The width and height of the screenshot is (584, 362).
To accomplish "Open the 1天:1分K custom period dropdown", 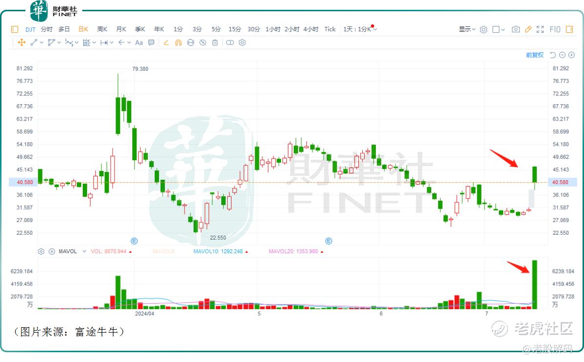I will tap(360, 29).
